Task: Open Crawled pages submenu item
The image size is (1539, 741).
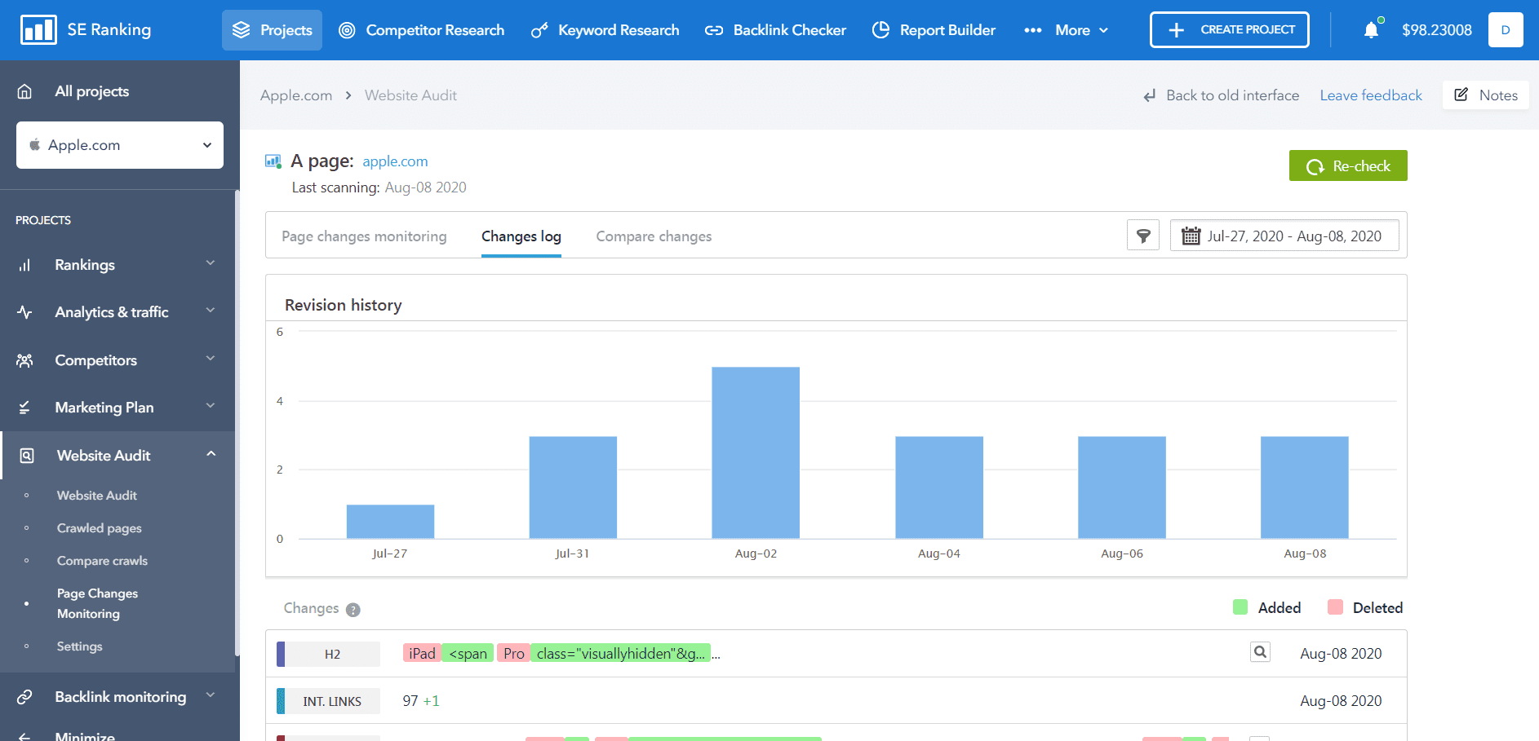Action: click(100, 528)
